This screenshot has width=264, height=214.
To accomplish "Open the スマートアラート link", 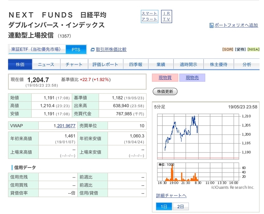I will [149, 16].
